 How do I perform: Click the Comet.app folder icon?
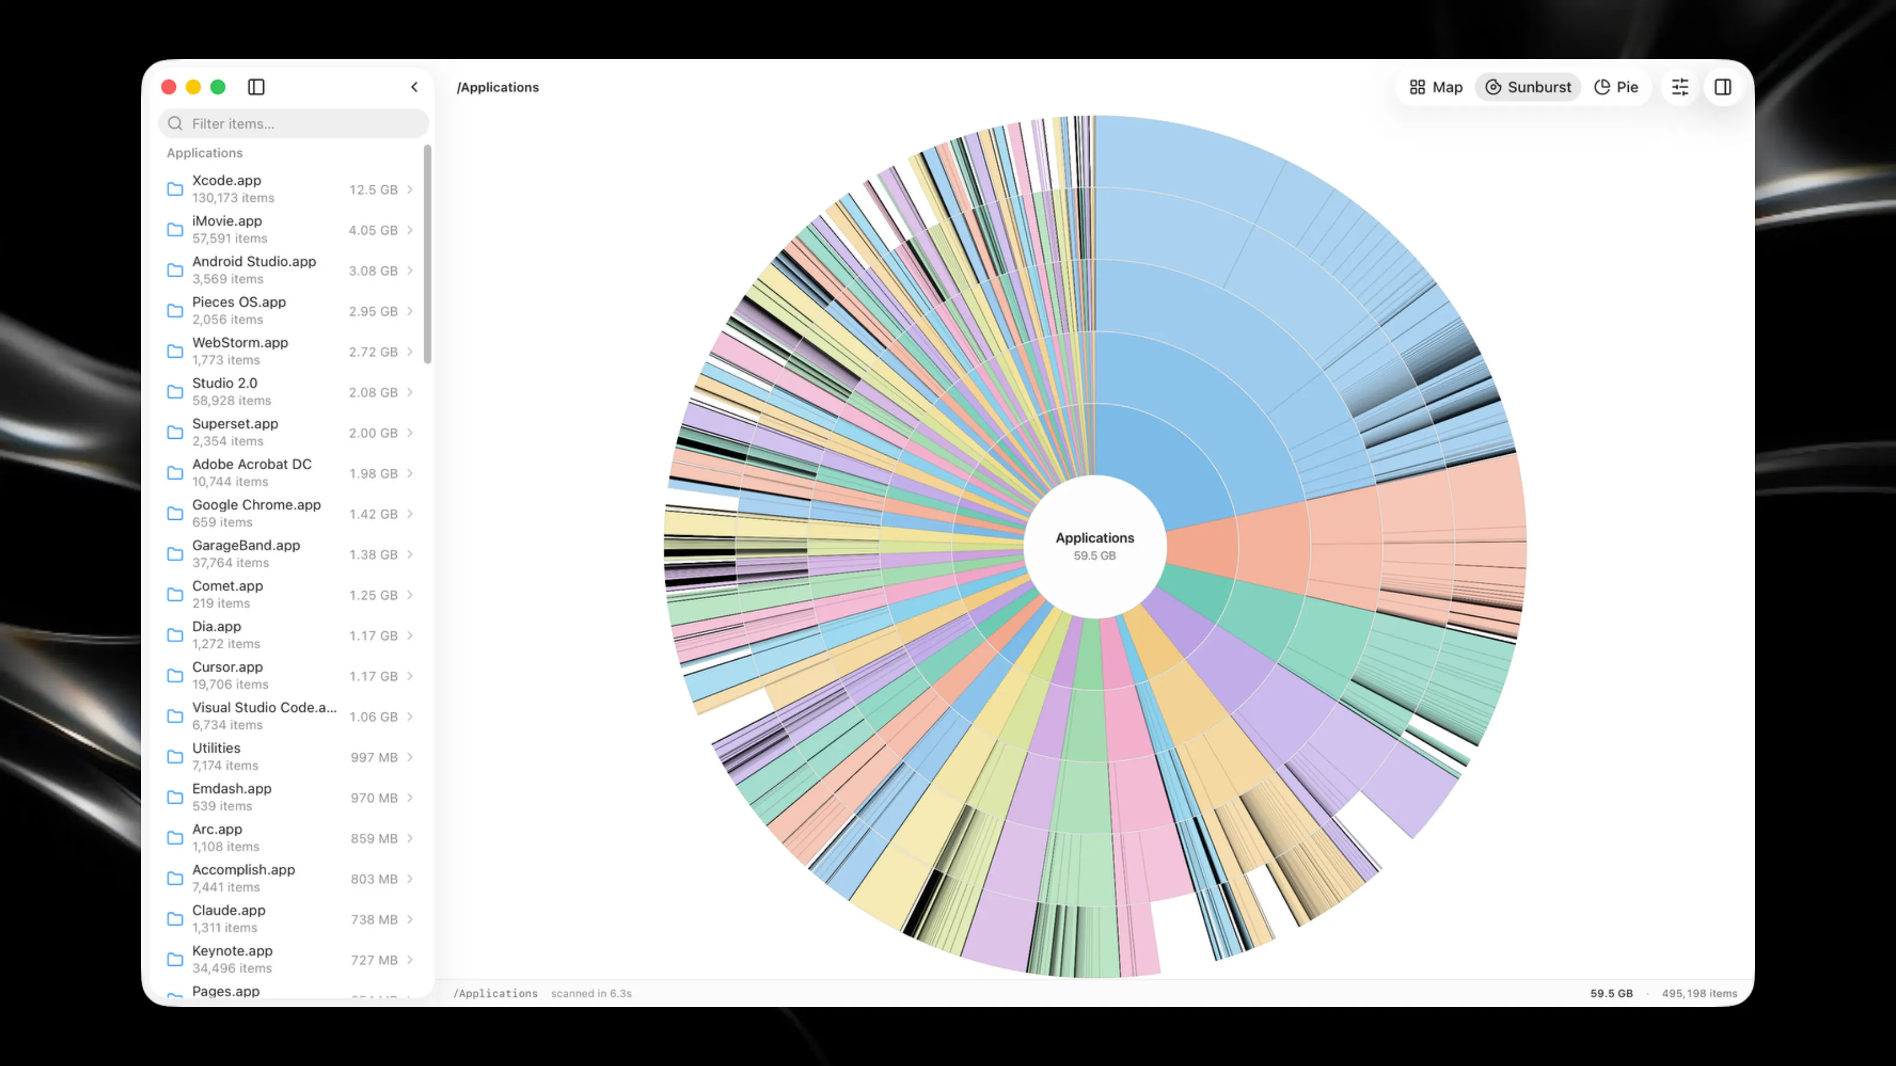[175, 593]
